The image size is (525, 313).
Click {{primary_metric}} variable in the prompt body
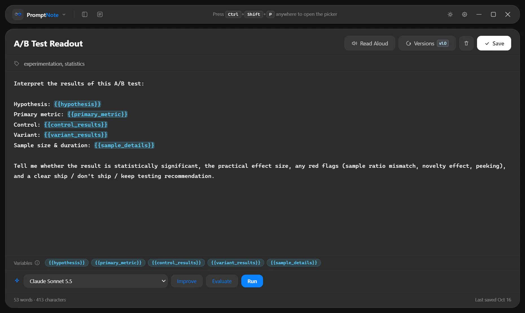97,114
